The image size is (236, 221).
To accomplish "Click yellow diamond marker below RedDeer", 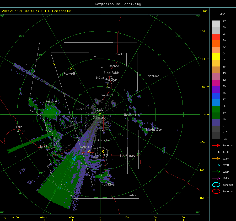I will (x=108, y=85).
